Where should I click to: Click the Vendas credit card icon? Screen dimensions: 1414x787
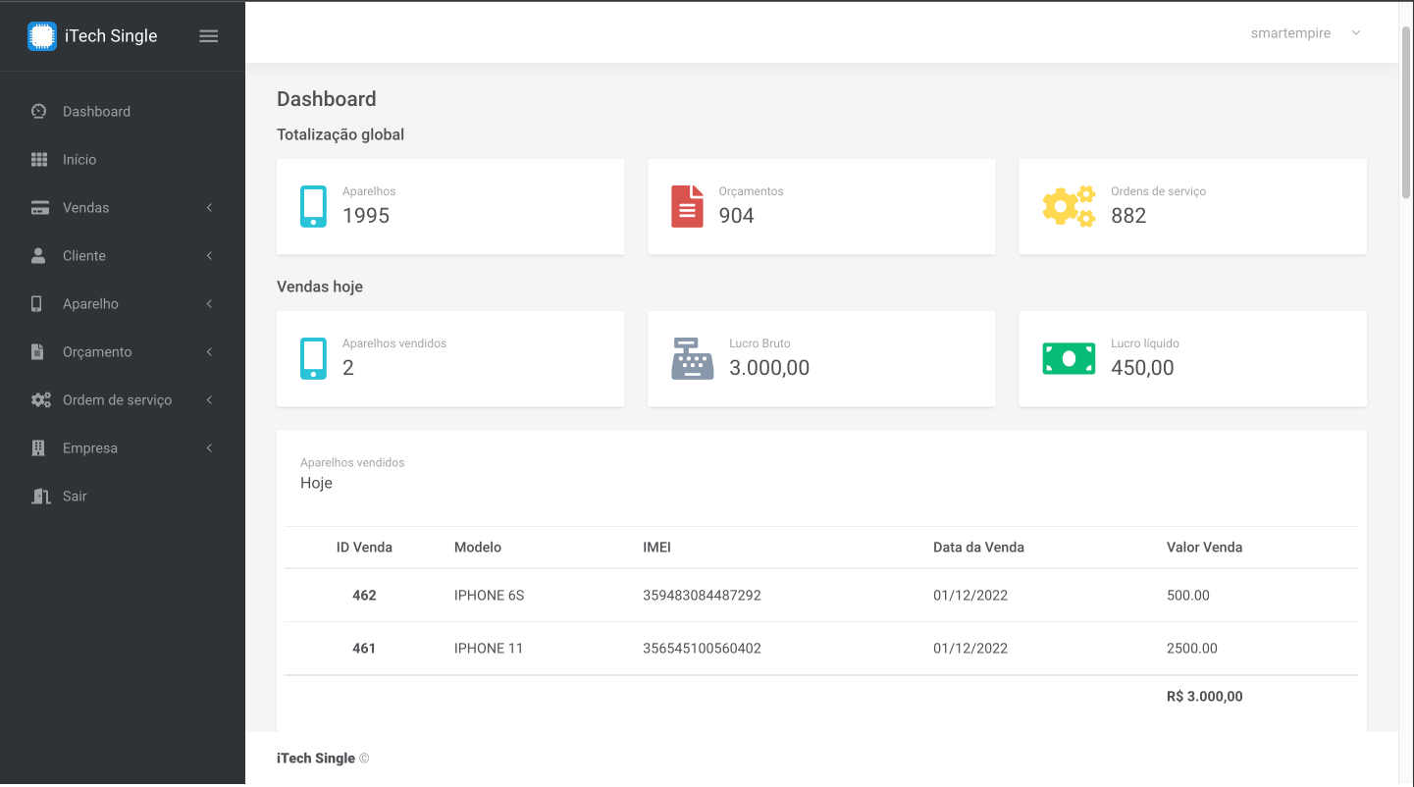click(39, 208)
